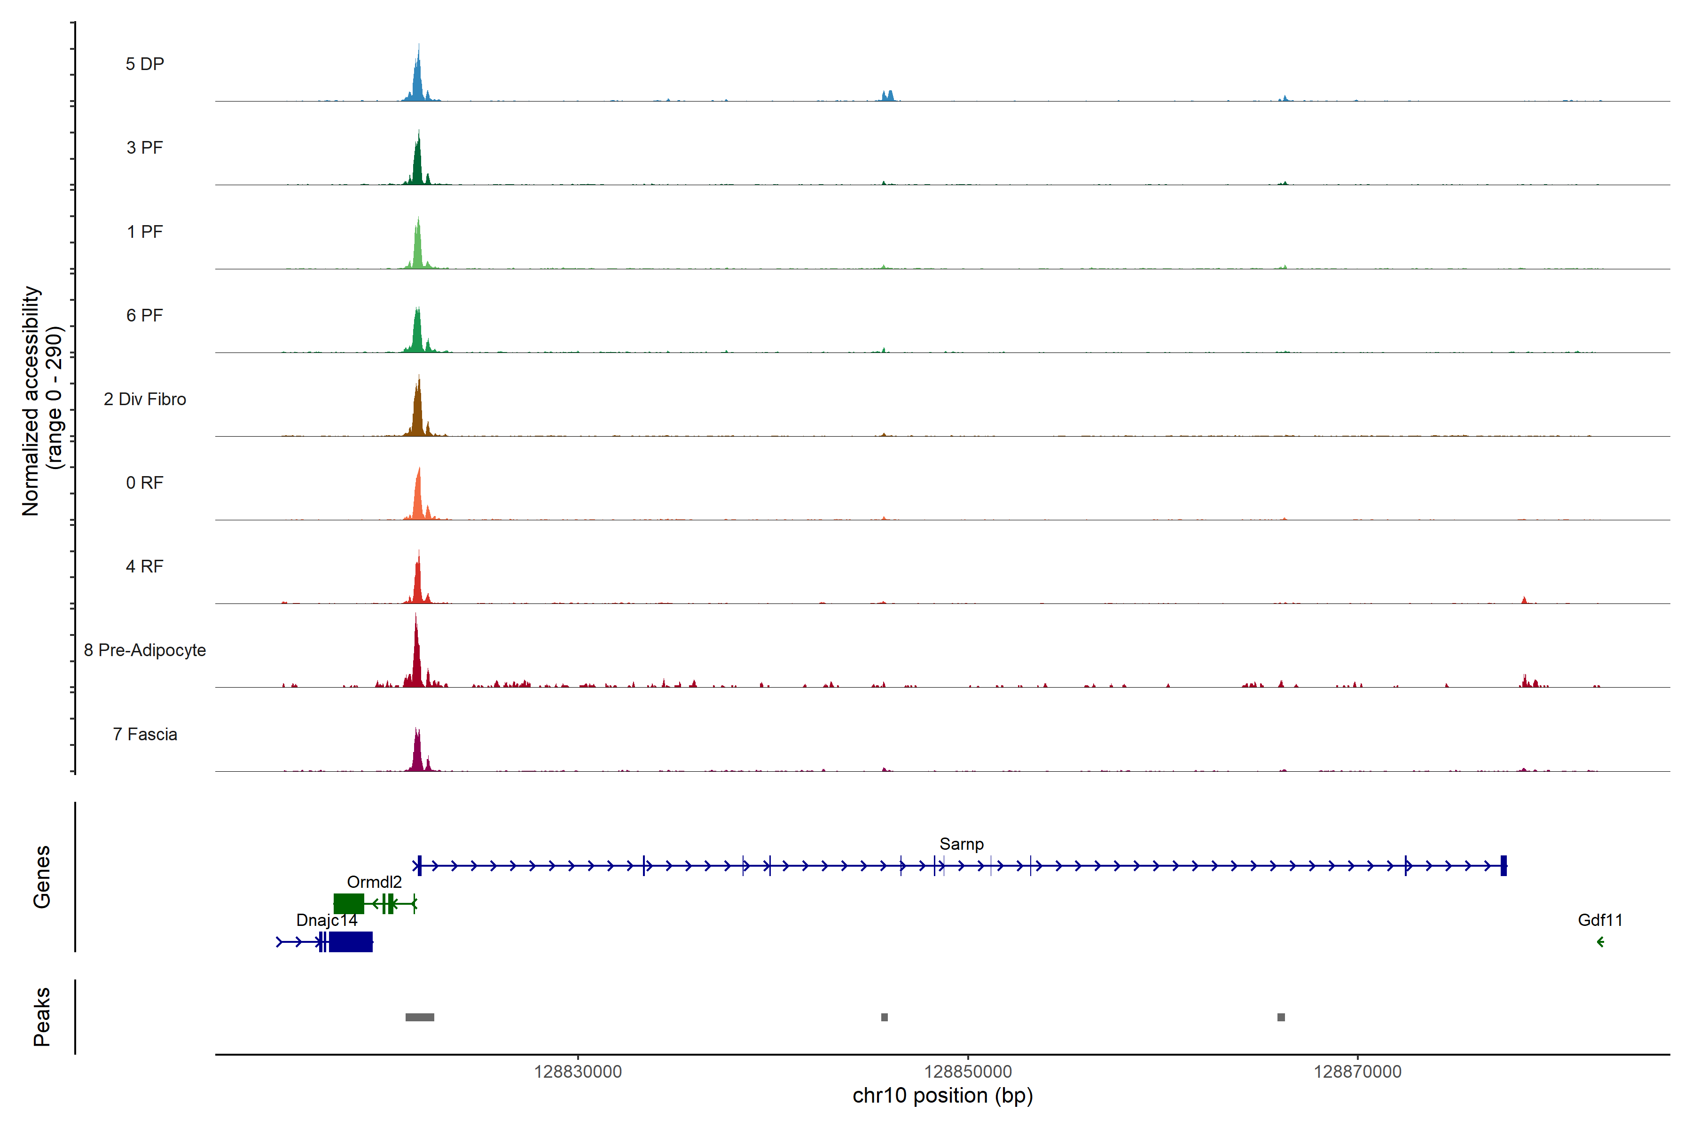
Task: Click the 2 Div Fibro track label
Action: pos(145,399)
